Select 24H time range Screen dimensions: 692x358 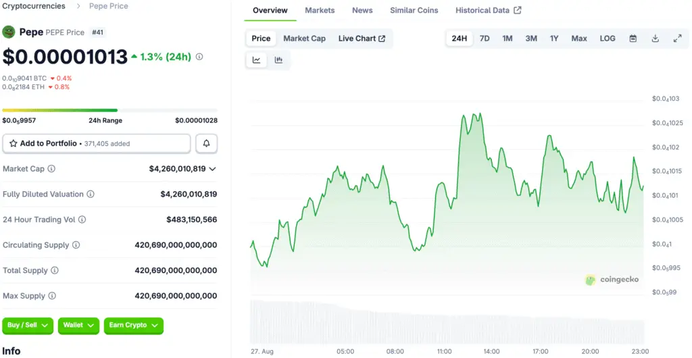coord(460,39)
